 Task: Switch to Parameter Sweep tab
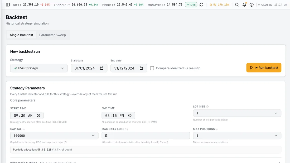(x=52, y=35)
